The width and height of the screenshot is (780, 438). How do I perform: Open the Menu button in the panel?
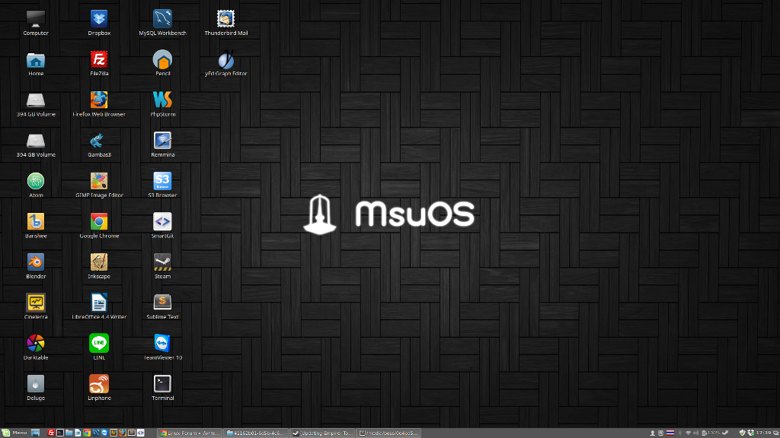(x=15, y=433)
